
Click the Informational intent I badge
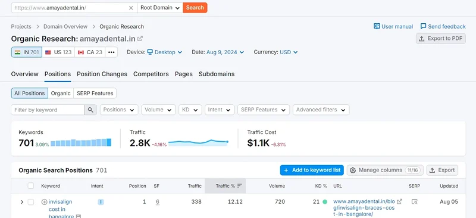(101, 202)
